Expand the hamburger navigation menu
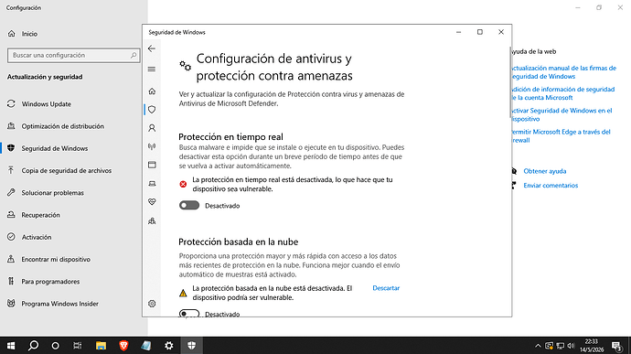 pos(152,70)
